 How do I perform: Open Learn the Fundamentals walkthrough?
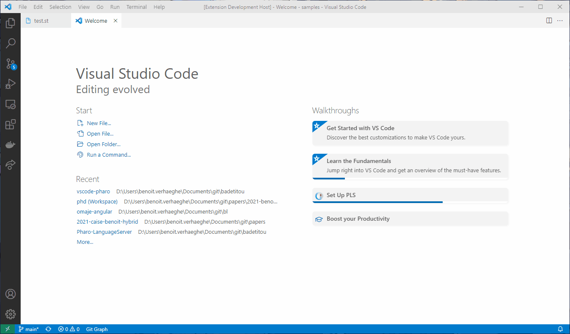[x=410, y=166]
